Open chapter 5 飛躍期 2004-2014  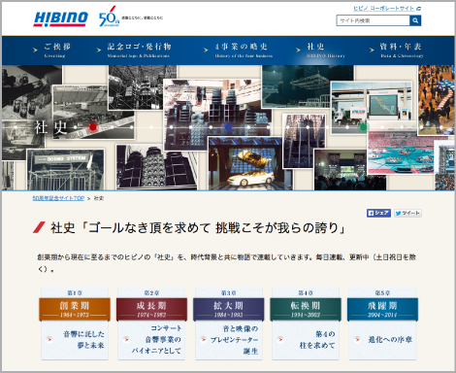click(x=382, y=309)
